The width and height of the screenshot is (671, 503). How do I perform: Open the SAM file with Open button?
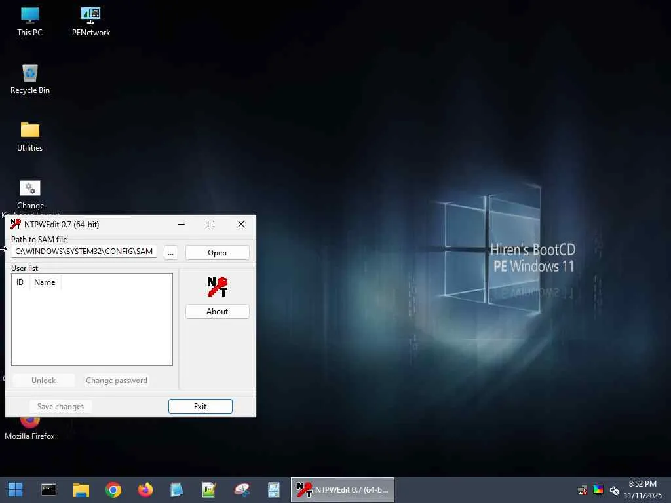click(217, 252)
